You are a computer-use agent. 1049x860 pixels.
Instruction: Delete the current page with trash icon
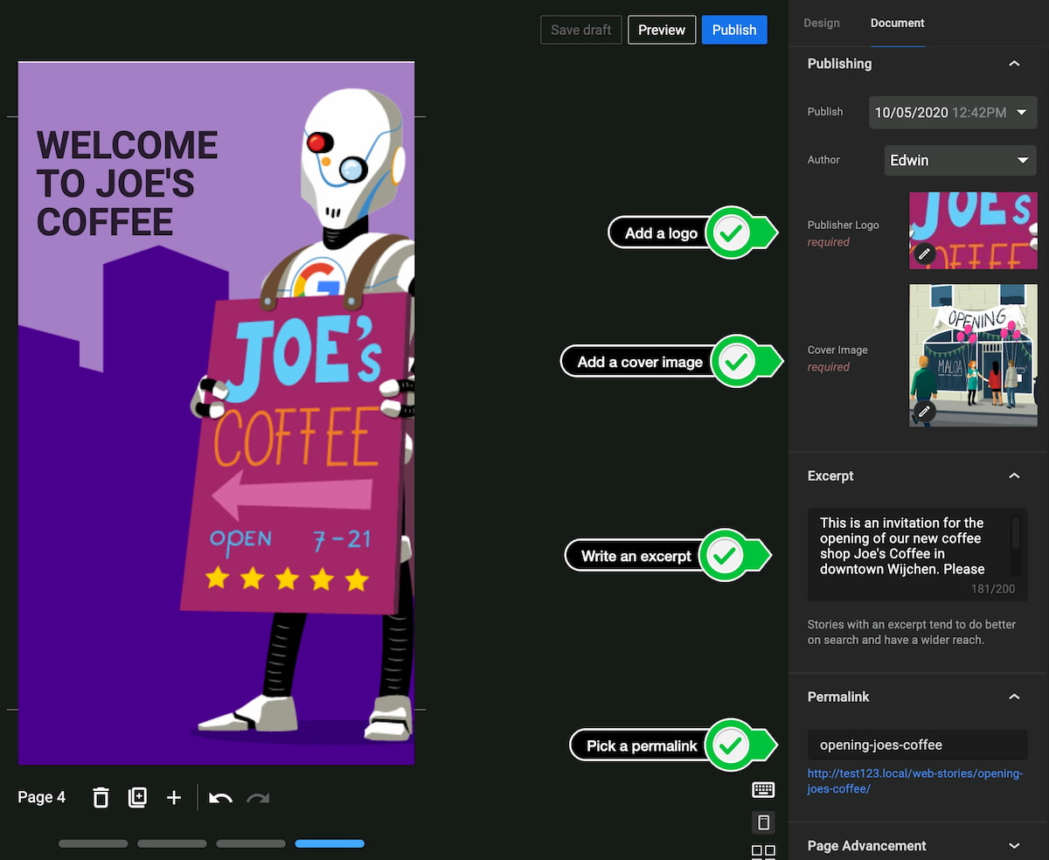(101, 797)
